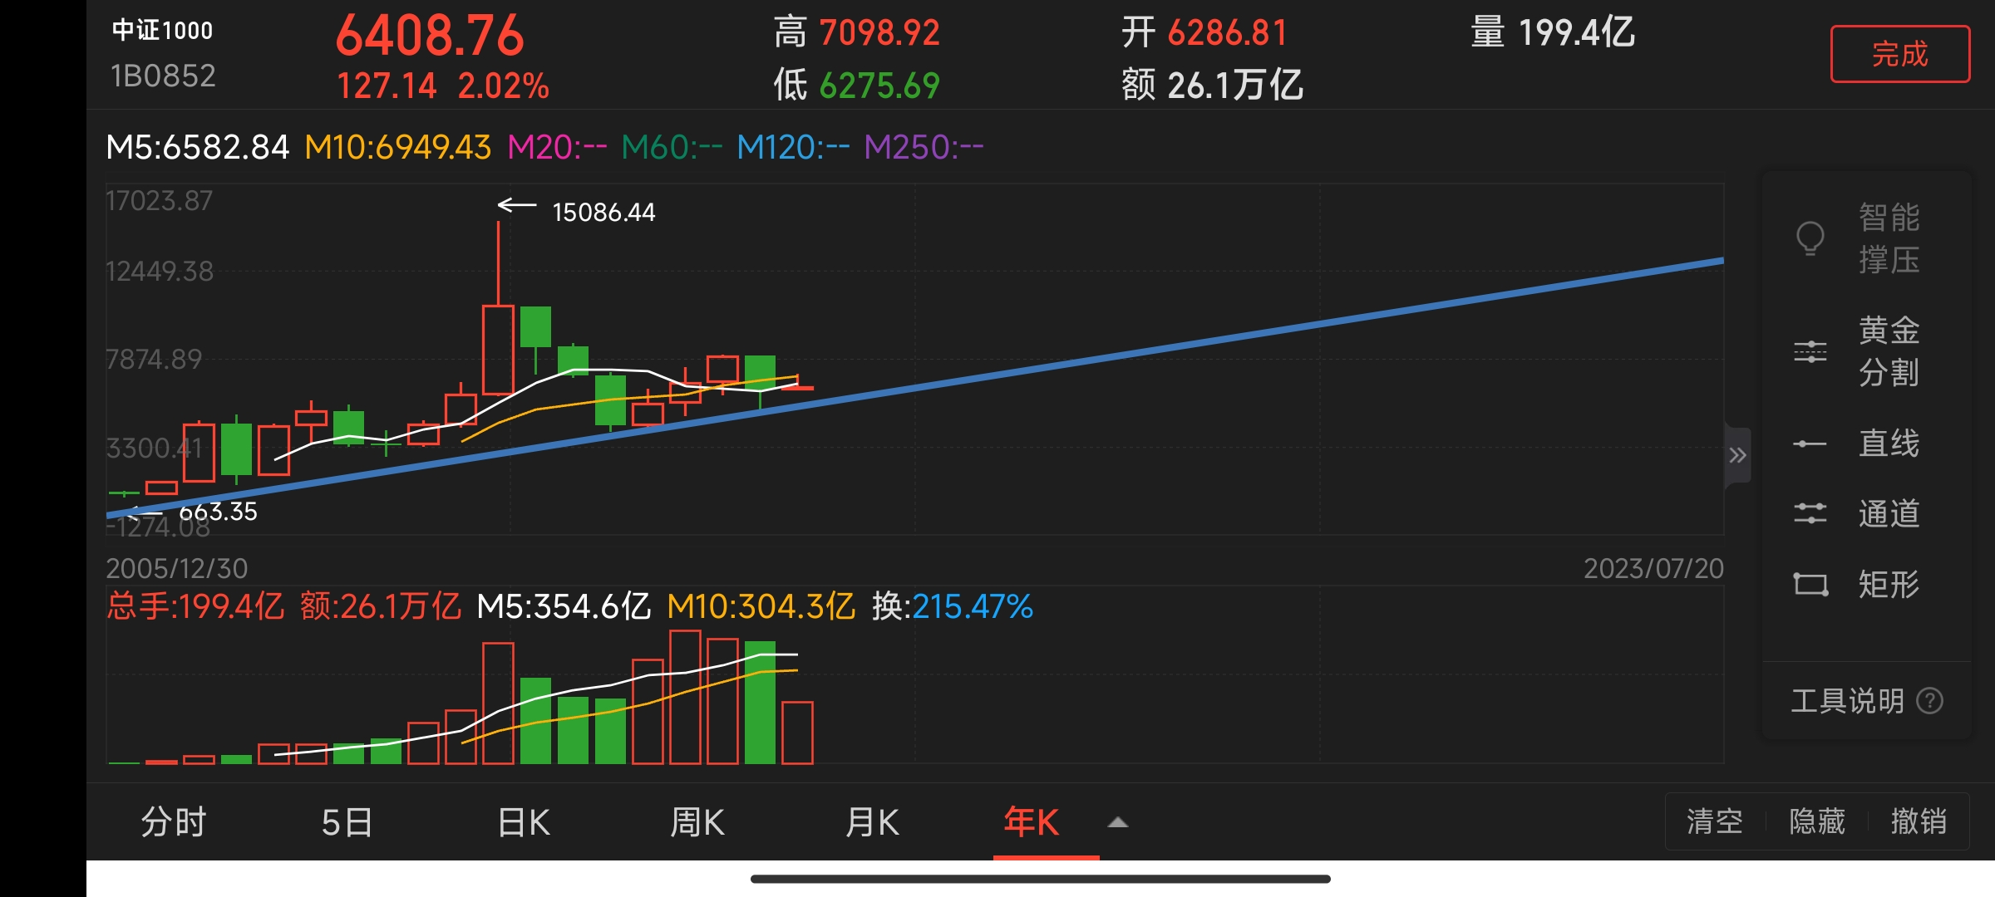Viewport: 1995px width, 897px height.
Task: Open the 月K monthly chart tab
Action: [x=872, y=822]
